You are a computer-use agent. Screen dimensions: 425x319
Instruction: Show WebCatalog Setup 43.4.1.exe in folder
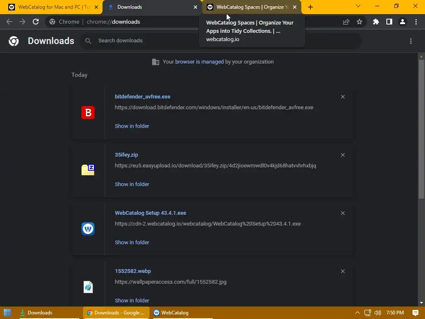tap(132, 243)
